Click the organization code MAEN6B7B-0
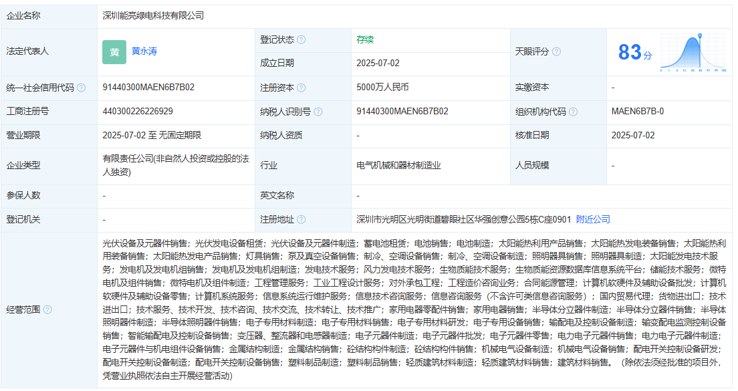The image size is (738, 391). coord(637,112)
